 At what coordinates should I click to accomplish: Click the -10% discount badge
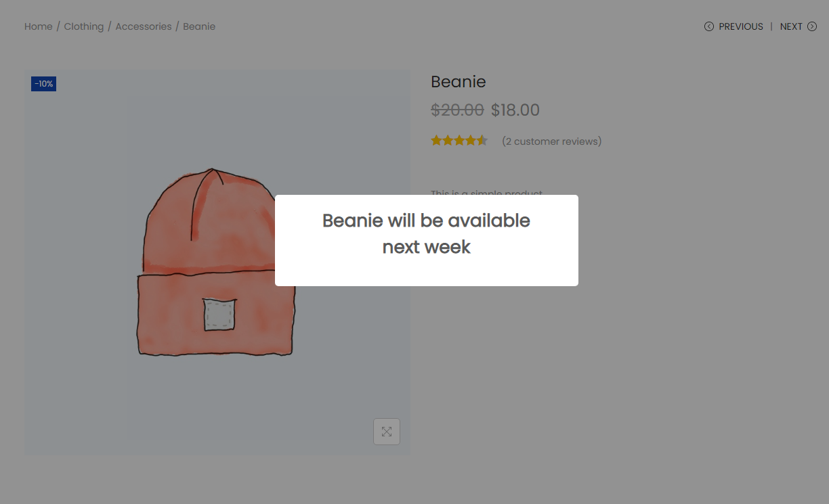point(44,84)
